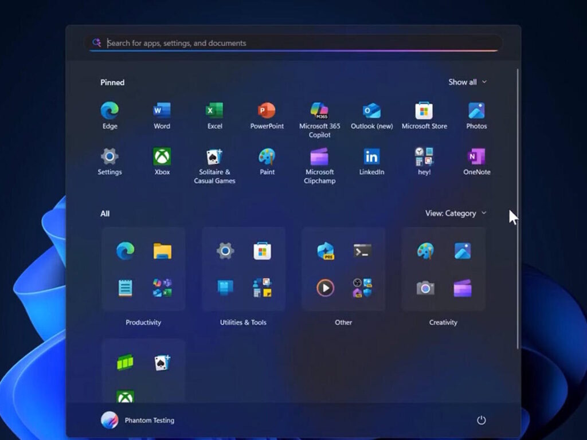This screenshot has width=587, height=440.
Task: Open Xbox in the games category
Action: 125,396
